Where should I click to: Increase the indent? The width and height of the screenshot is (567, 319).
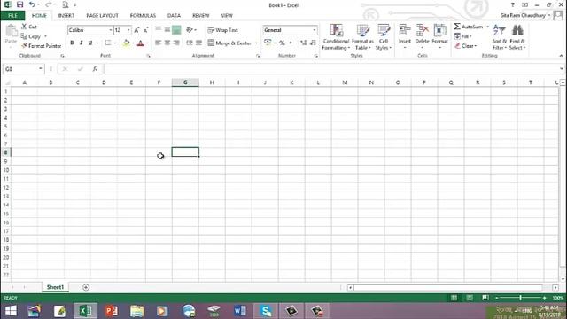pos(198,43)
